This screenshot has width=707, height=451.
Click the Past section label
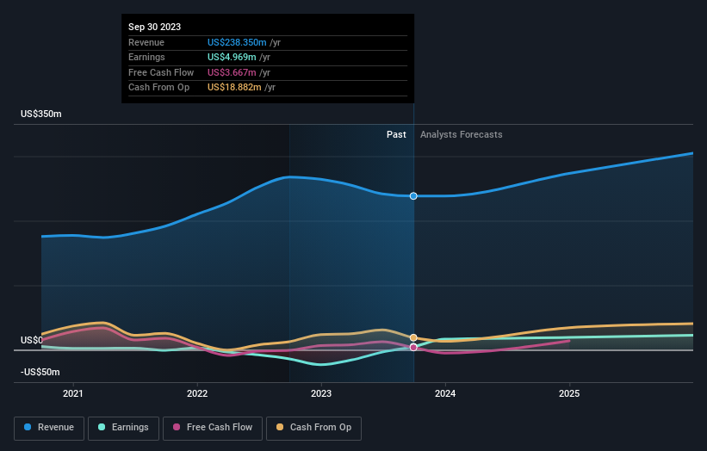pyautogui.click(x=396, y=134)
